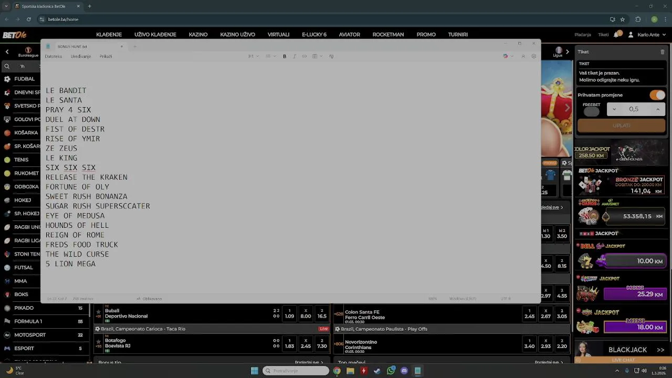Bookmark this page with star icon
The height and width of the screenshot is (378, 672).
623,19
